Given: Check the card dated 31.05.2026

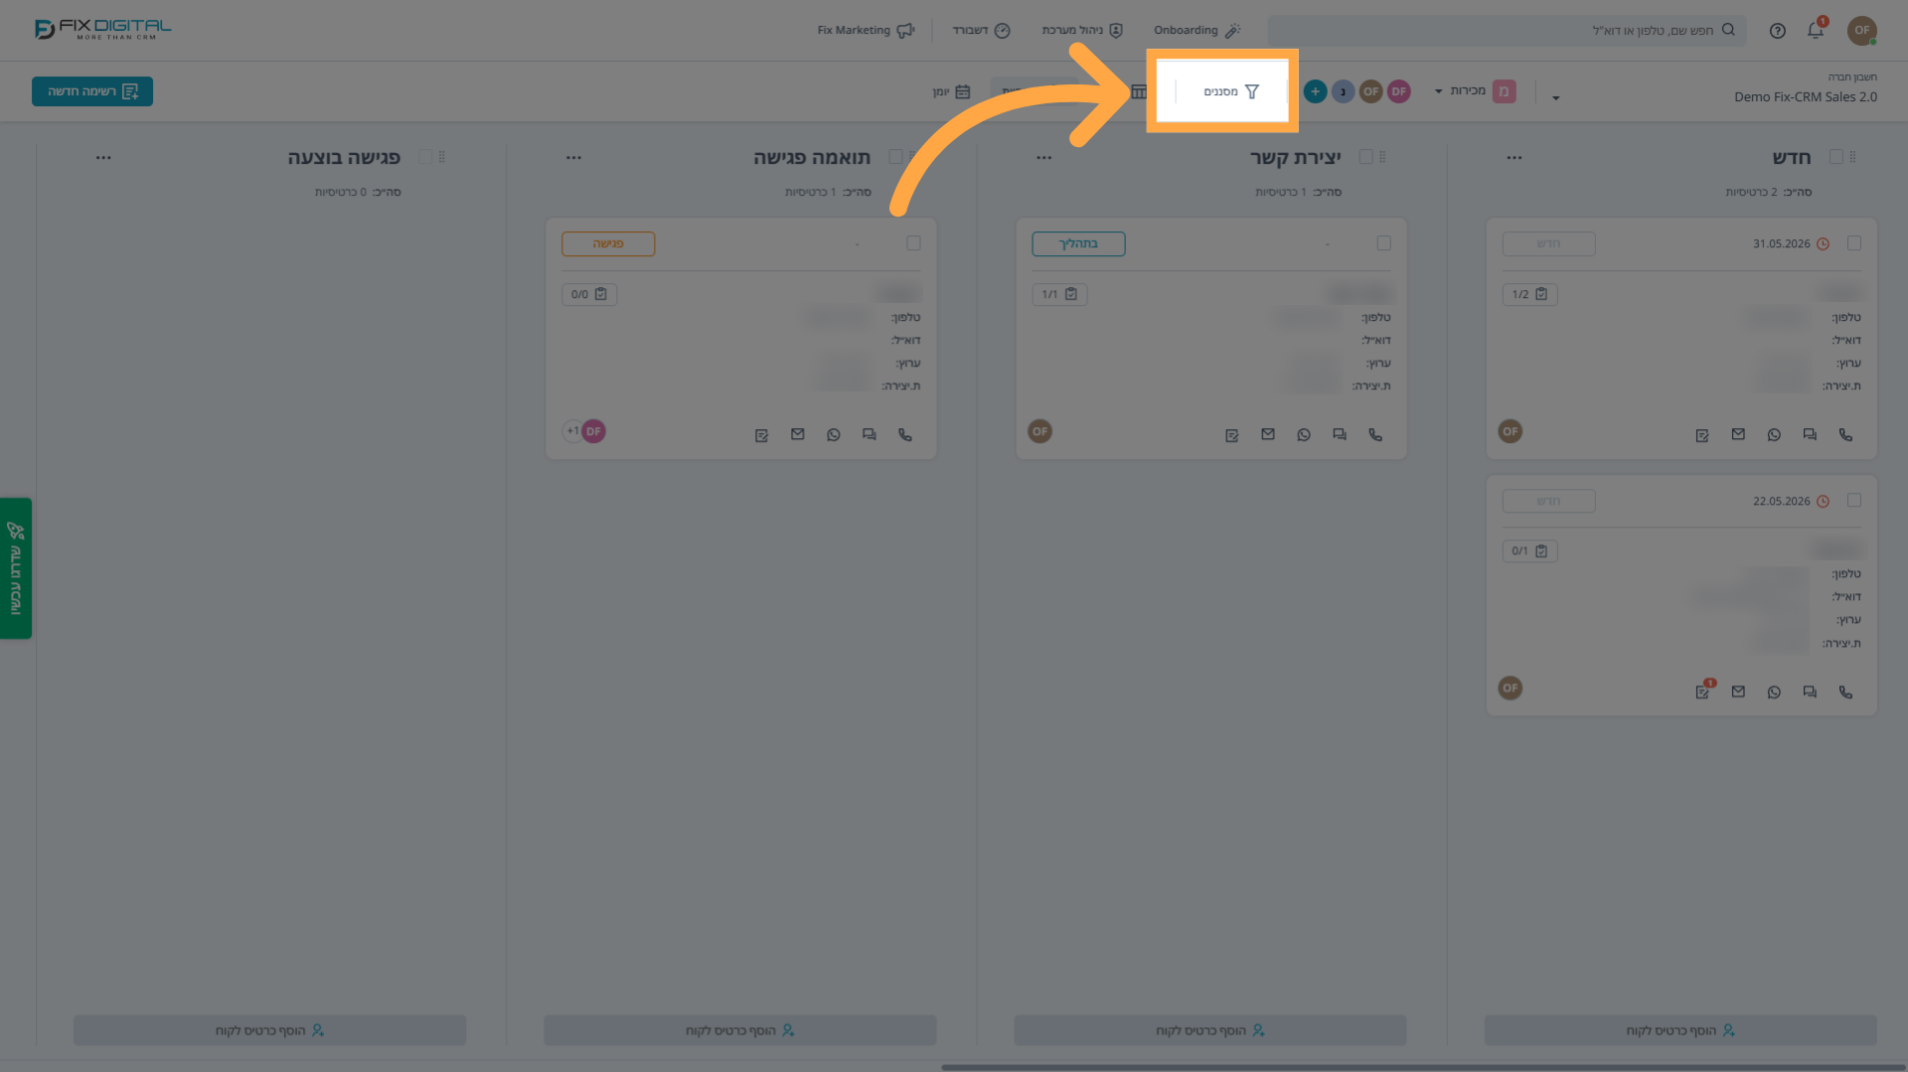Looking at the screenshot, I should pos(1854,243).
